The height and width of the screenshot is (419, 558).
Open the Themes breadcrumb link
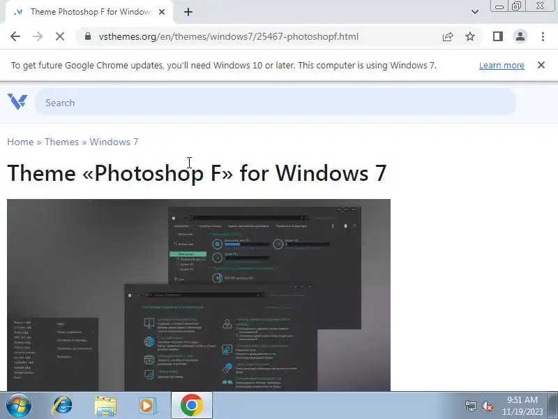(61, 142)
